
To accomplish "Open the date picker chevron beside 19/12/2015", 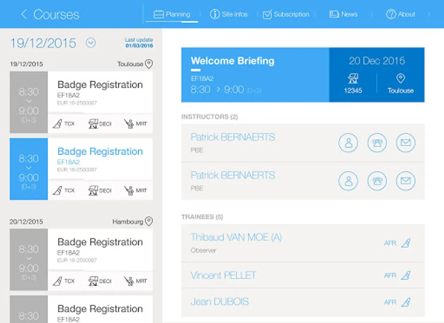I will tap(91, 43).
